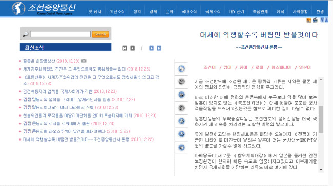
Task: Click the Korean Central News Agency globe logo
Action: pos(18,8)
